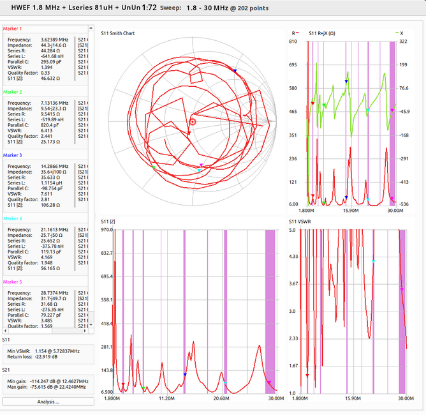This screenshot has width=426, height=415.
Task: Click Marker 4 frequency 21.1613 MHz
Action: click(x=55, y=230)
